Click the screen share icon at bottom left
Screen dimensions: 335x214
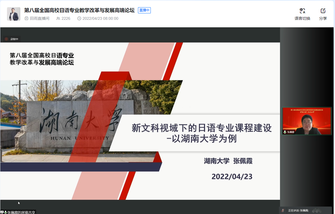2,212
